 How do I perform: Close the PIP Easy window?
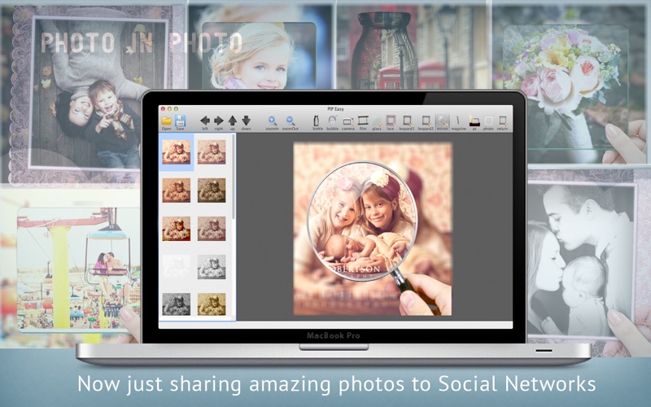pos(163,109)
